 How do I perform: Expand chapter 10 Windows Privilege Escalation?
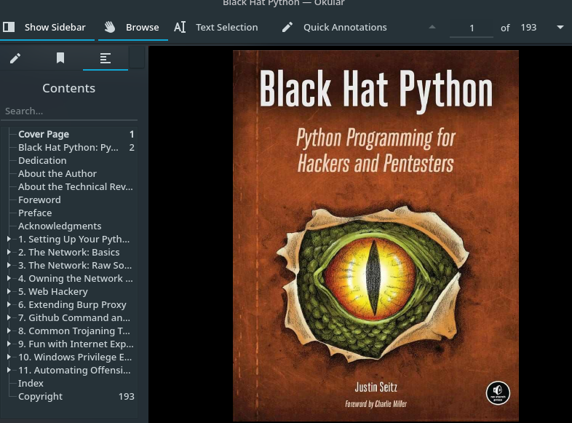click(x=9, y=357)
